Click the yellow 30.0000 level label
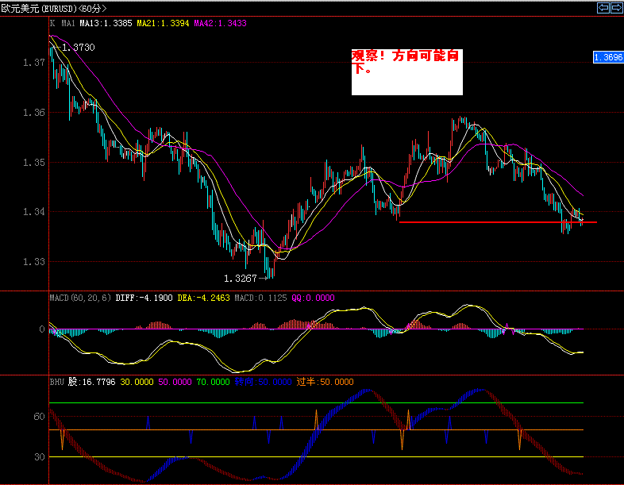 137,382
